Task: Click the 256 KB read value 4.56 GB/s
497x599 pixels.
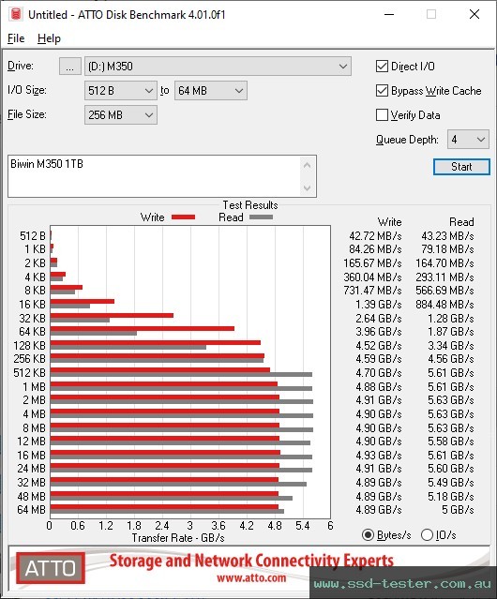Action: pyautogui.click(x=451, y=359)
